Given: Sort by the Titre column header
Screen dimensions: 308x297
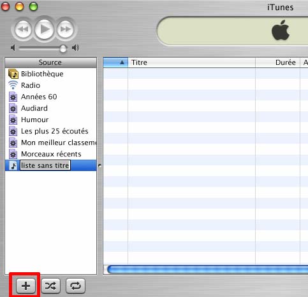Looking at the screenshot, I should [191, 62].
